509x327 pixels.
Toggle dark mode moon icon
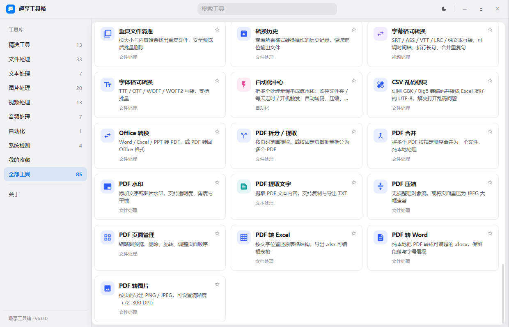444,9
